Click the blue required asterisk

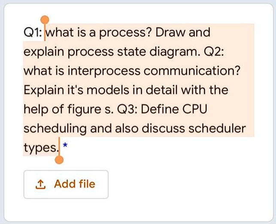pyautogui.click(x=65, y=145)
